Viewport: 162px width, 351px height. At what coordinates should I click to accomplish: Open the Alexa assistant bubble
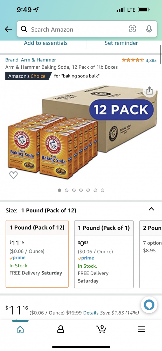pyautogui.click(x=149, y=306)
